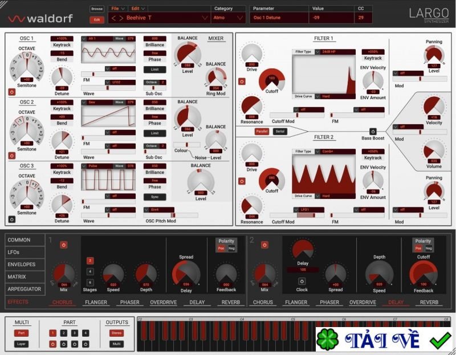Turn on the OSC 3 power button

11,219
